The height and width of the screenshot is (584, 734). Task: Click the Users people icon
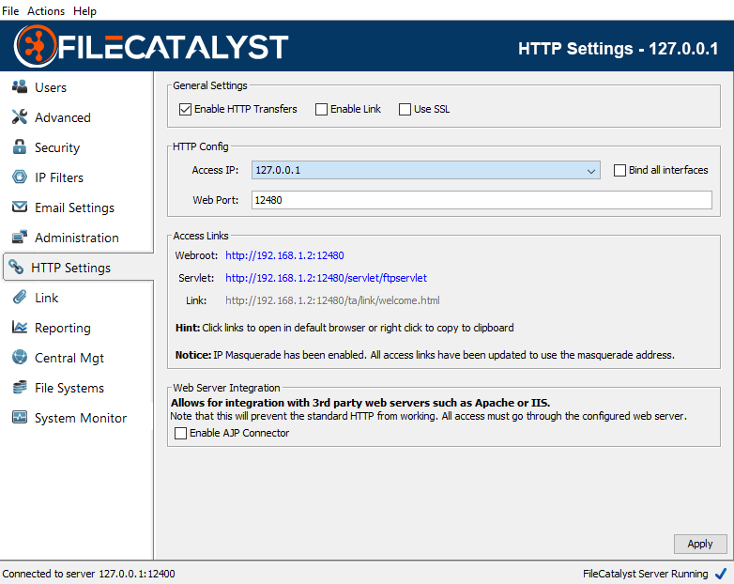[20, 86]
